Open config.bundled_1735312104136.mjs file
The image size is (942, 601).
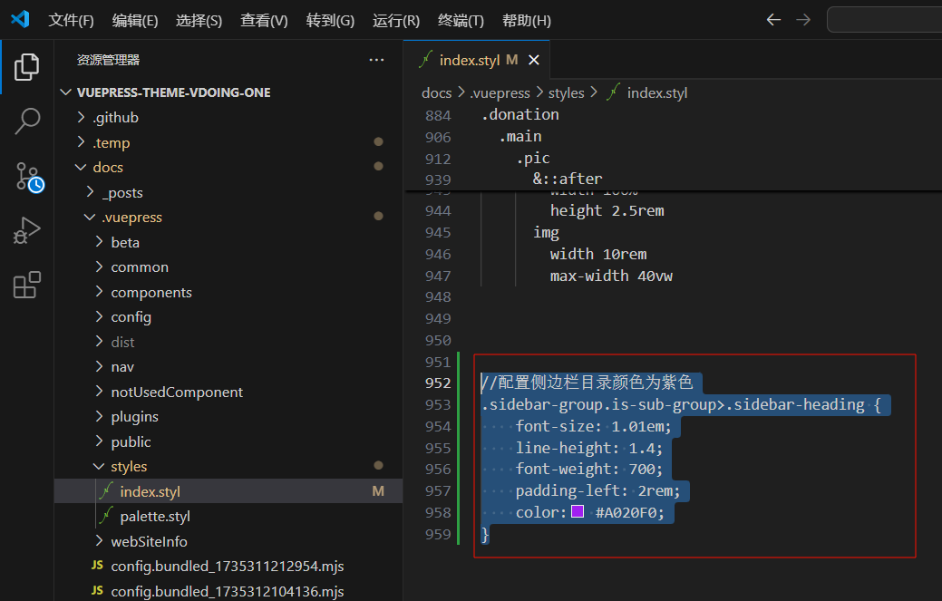(x=228, y=591)
